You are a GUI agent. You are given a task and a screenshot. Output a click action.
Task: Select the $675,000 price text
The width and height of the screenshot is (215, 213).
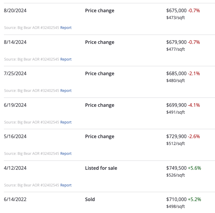pyautogui.click(x=176, y=11)
